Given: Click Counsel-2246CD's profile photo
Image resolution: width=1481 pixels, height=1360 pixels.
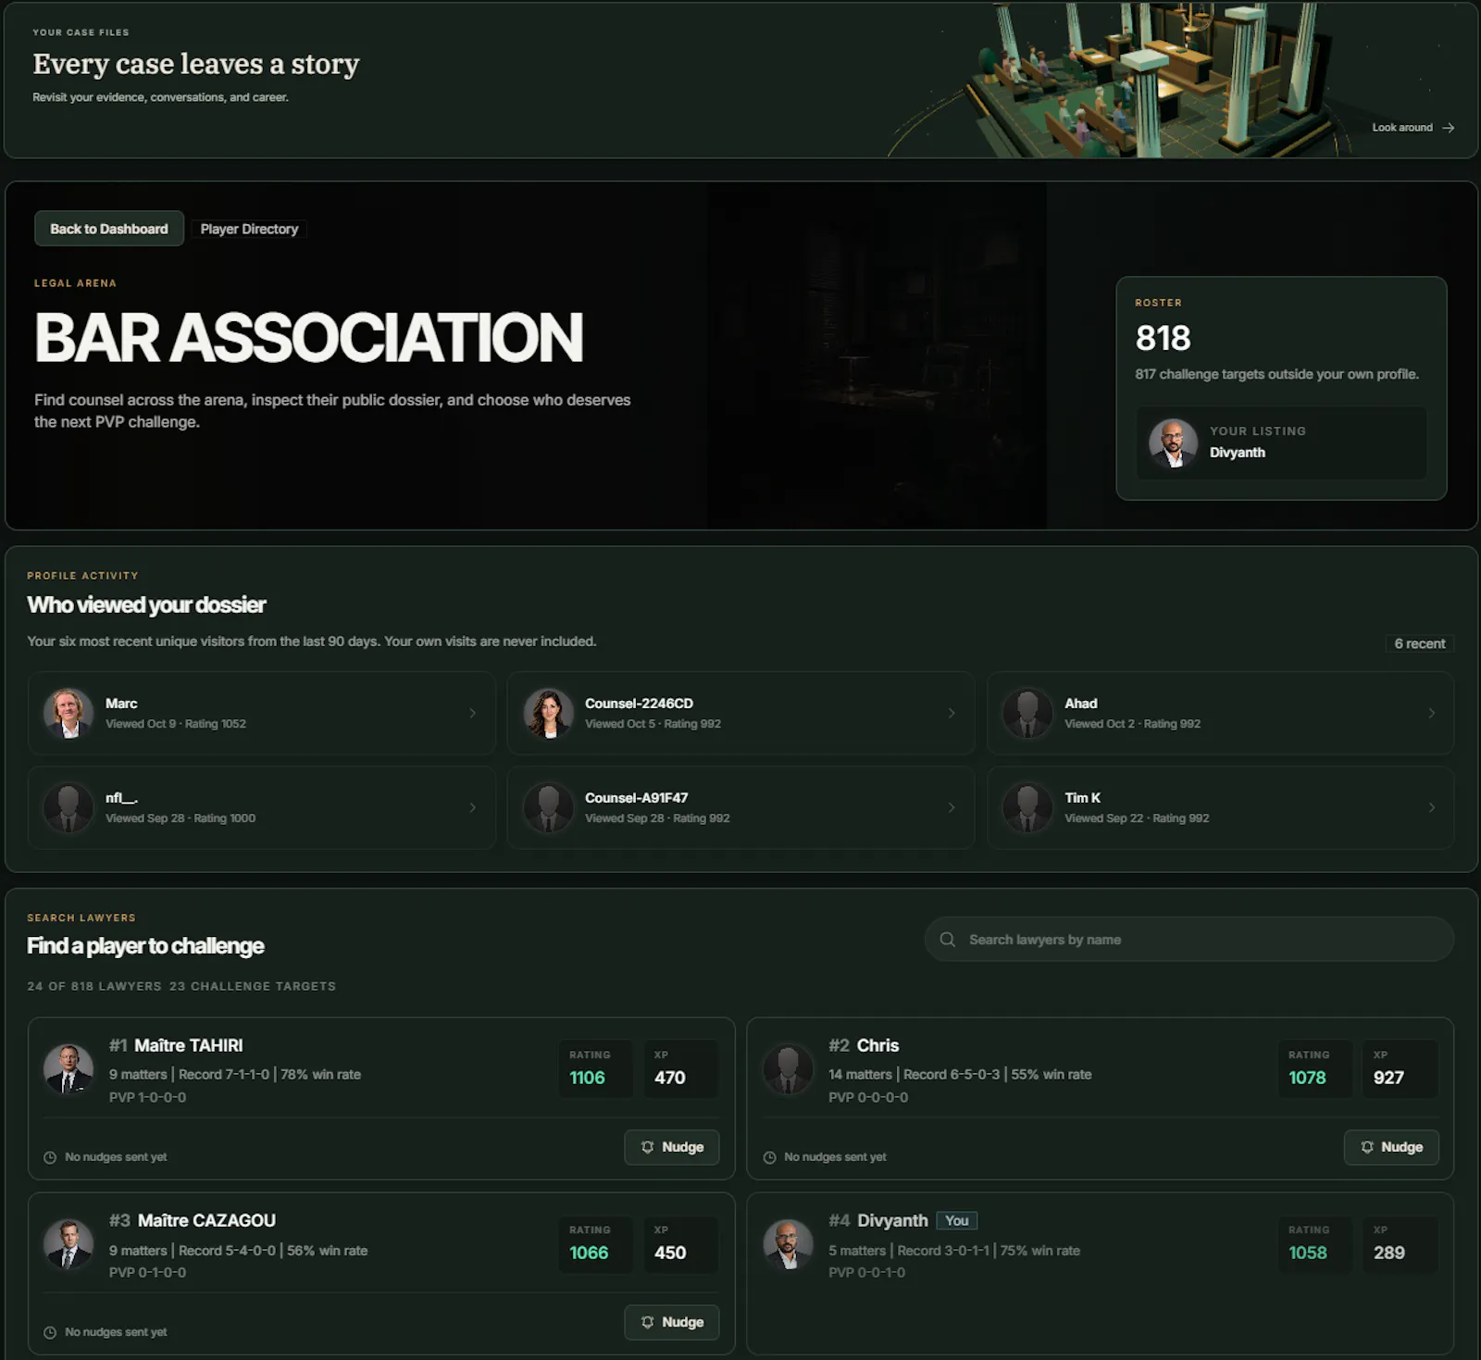Looking at the screenshot, I should (548, 713).
